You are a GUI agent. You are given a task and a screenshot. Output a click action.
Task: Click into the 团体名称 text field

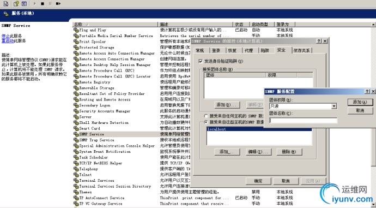(x=303, y=120)
